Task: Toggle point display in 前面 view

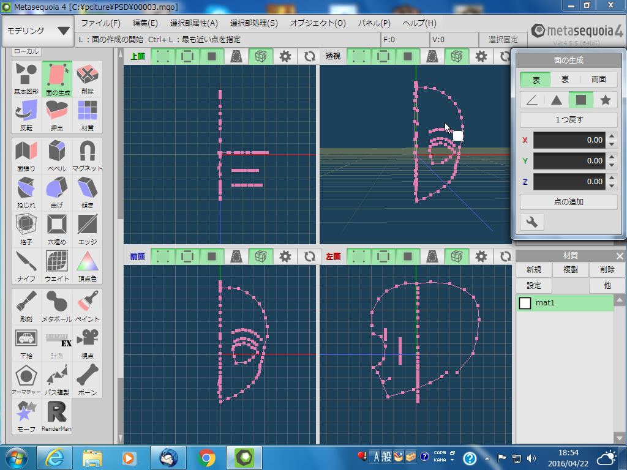Action: pyautogui.click(x=163, y=256)
